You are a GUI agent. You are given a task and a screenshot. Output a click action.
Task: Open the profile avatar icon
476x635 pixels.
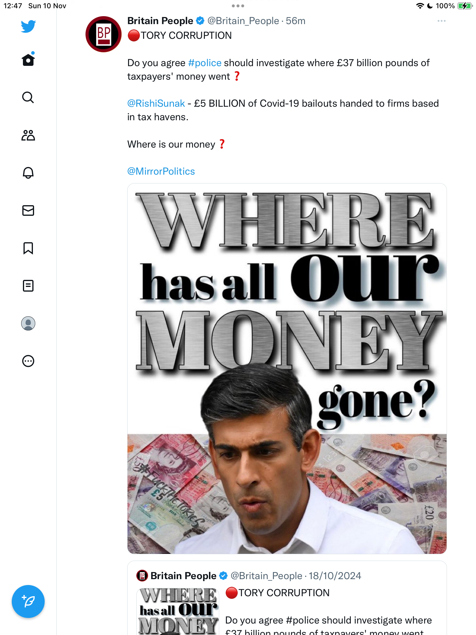(x=28, y=323)
